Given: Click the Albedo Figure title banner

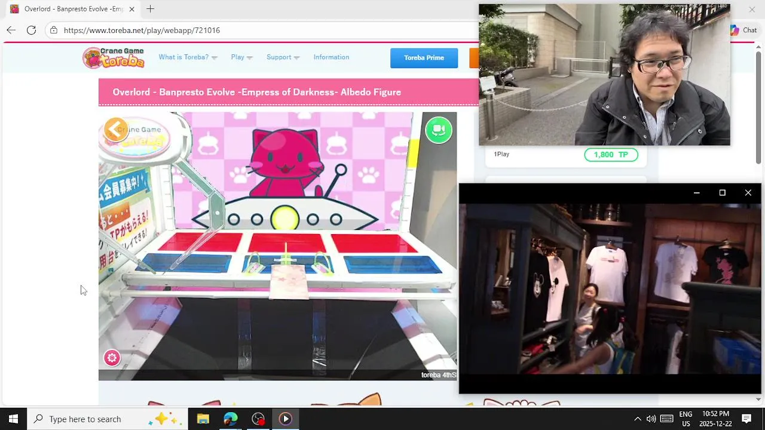Looking at the screenshot, I should click(x=289, y=92).
